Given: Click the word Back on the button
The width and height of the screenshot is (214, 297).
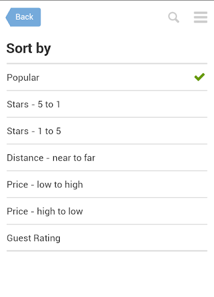Looking at the screenshot, I should [x=24, y=17].
